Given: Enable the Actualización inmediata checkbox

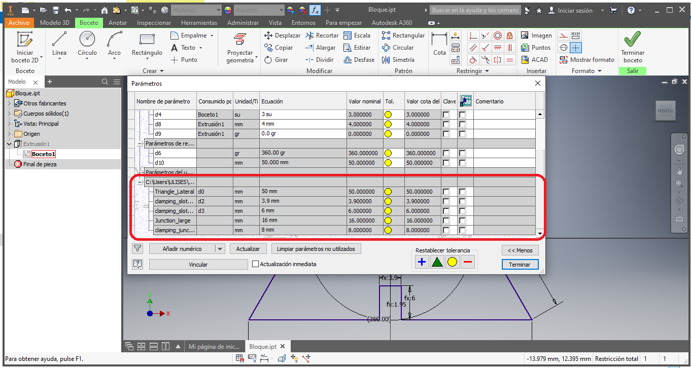Looking at the screenshot, I should [256, 264].
